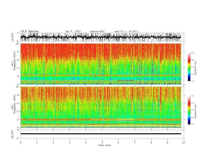Click the ch.2 color scale "-4" label

[193, 103]
